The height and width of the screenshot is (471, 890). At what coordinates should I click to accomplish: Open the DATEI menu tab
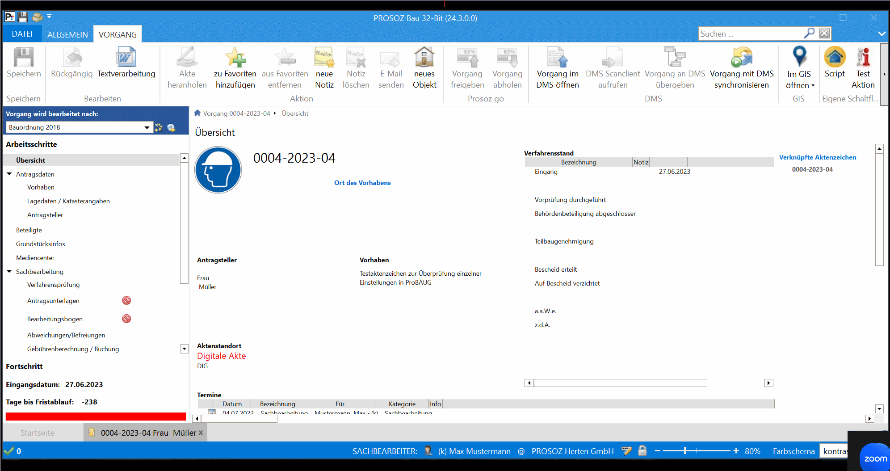click(x=22, y=34)
